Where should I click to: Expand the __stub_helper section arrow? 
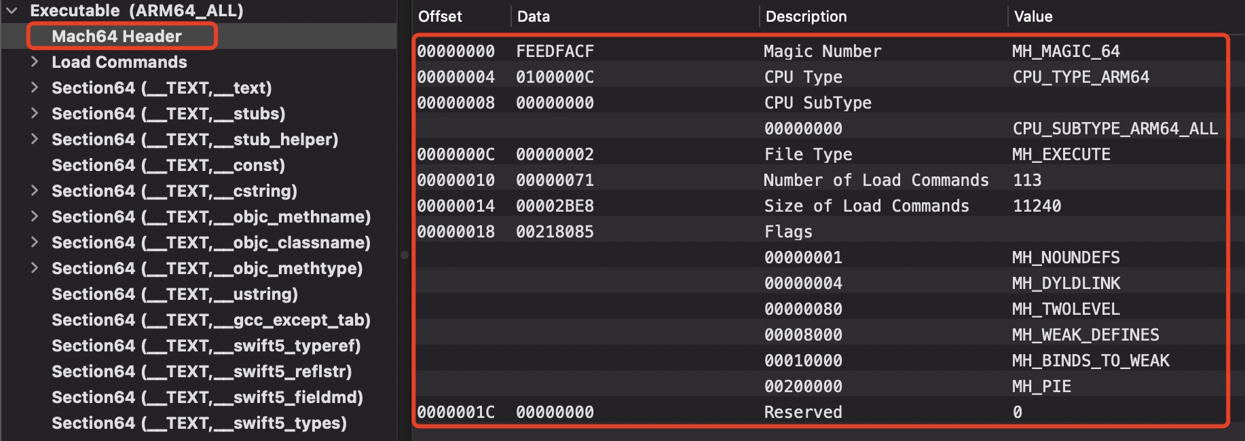pos(35,139)
